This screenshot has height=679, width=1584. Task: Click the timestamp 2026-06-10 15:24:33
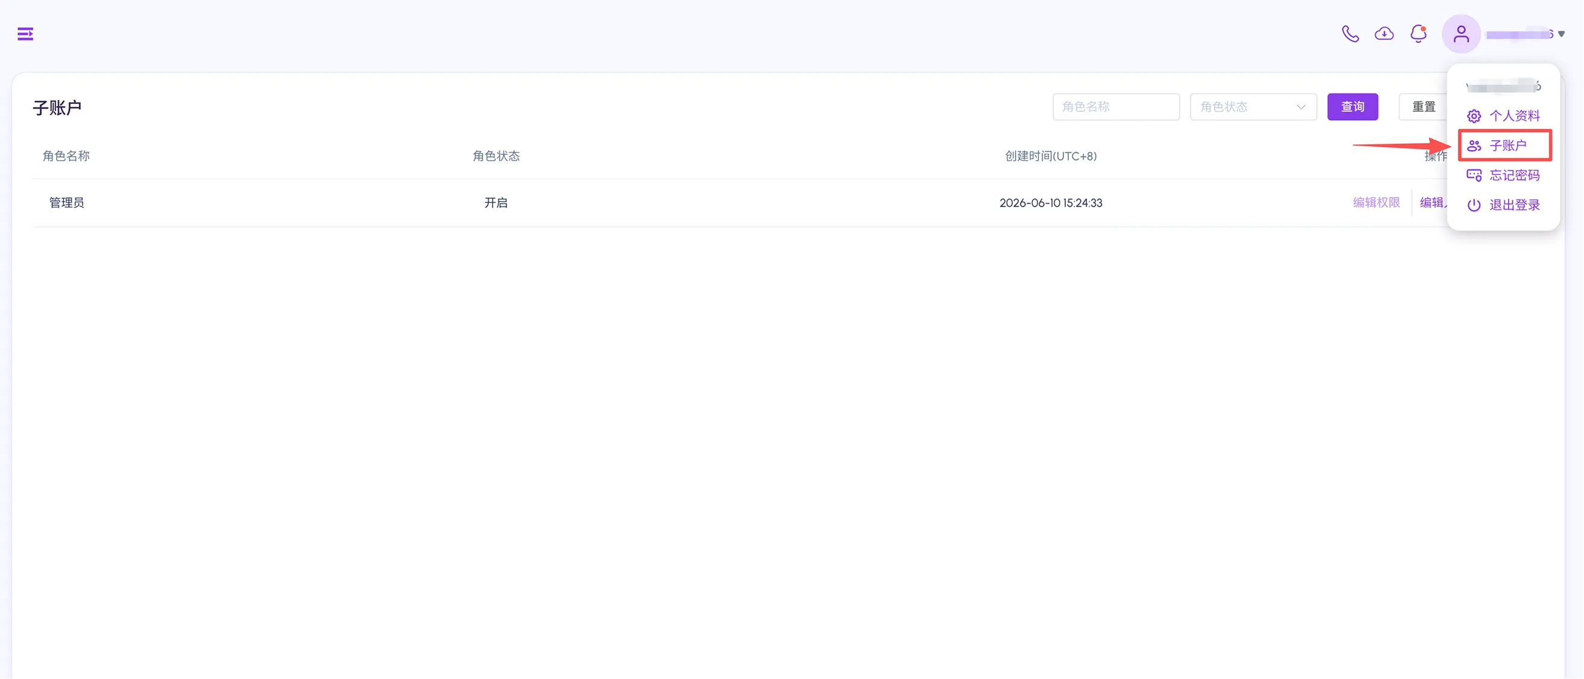pos(1050,203)
